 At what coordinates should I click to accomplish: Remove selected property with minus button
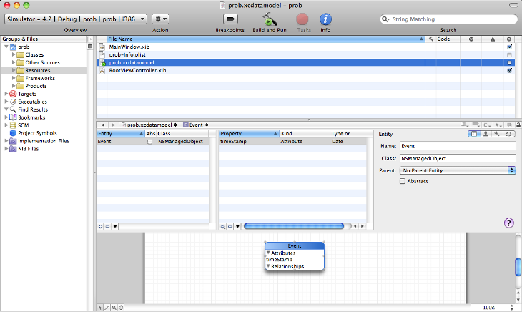click(230, 226)
